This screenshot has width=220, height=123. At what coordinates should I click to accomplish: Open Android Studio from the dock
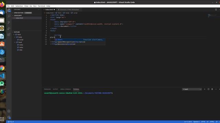click(x=2, y=84)
